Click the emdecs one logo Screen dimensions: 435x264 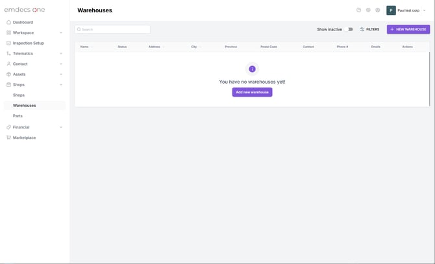point(25,10)
